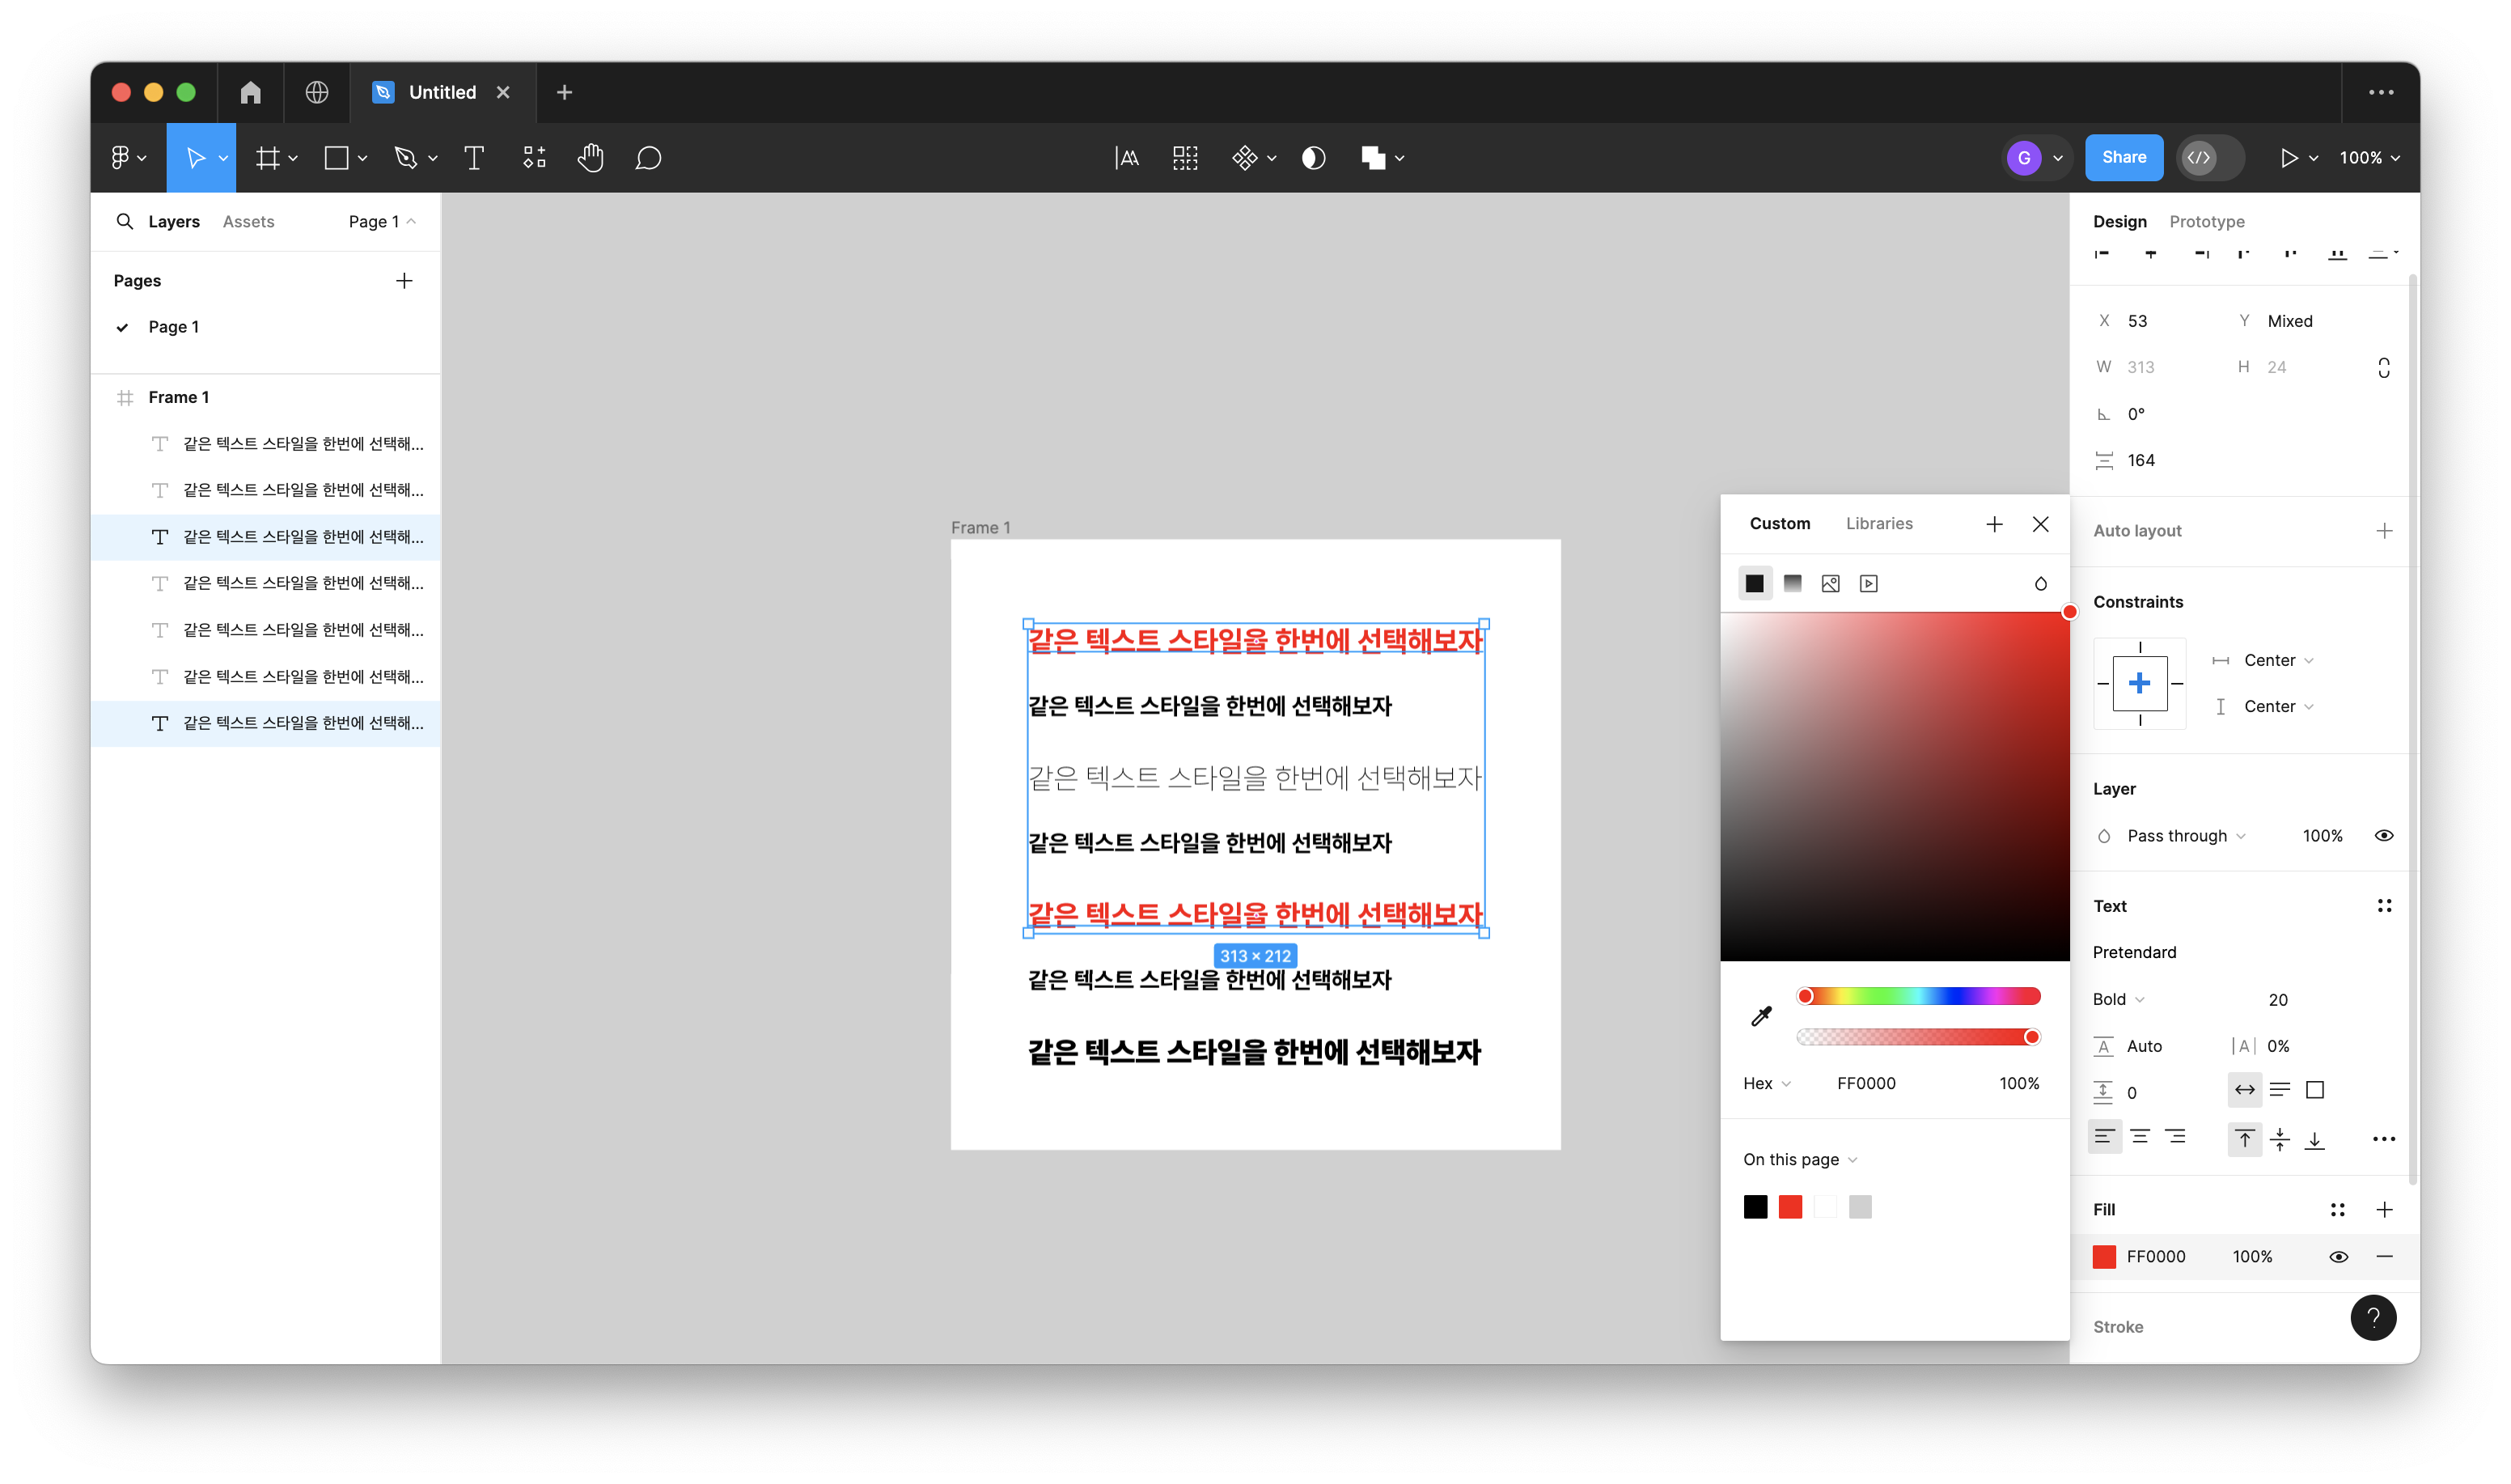Open the Pass through blend mode dropdown
Screen dimensions: 2511x1484
(2185, 836)
